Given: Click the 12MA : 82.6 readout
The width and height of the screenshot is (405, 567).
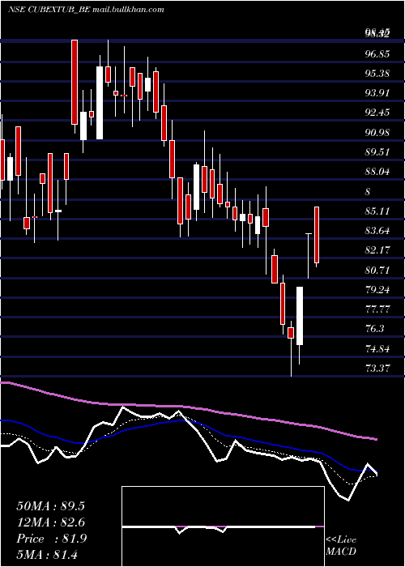Looking at the screenshot, I should (x=50, y=522).
